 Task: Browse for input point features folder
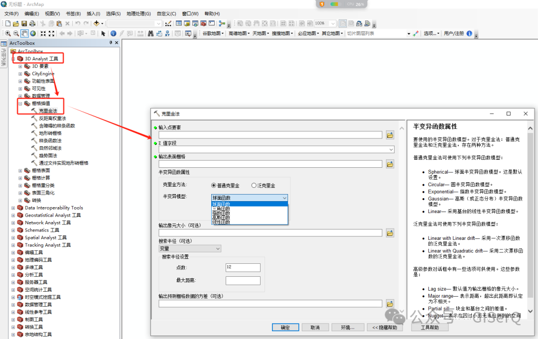click(390, 135)
